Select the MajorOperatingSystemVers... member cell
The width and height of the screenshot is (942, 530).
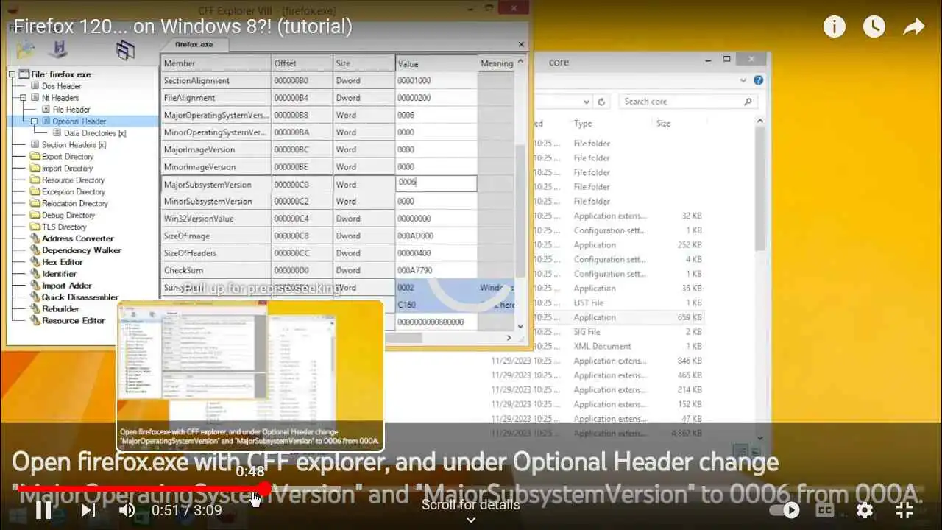tap(216, 116)
